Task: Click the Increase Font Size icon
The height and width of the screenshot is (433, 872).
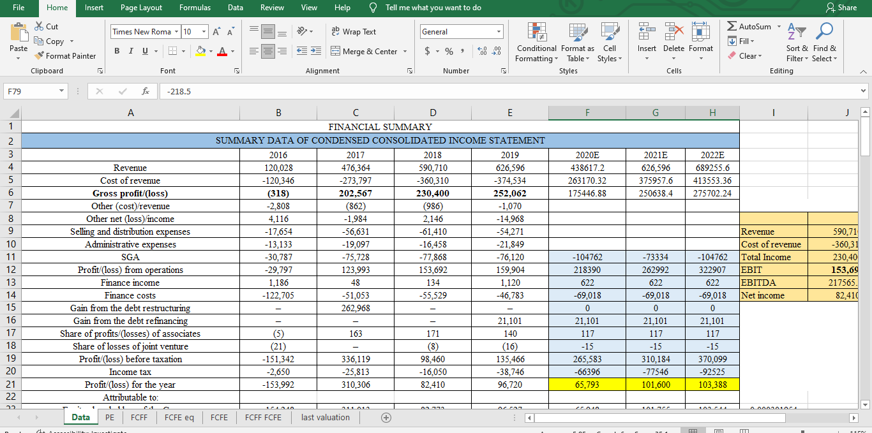Action: click(x=216, y=32)
